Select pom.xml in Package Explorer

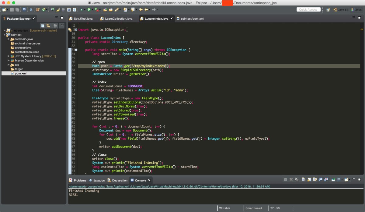pyautogui.click(x=20, y=73)
